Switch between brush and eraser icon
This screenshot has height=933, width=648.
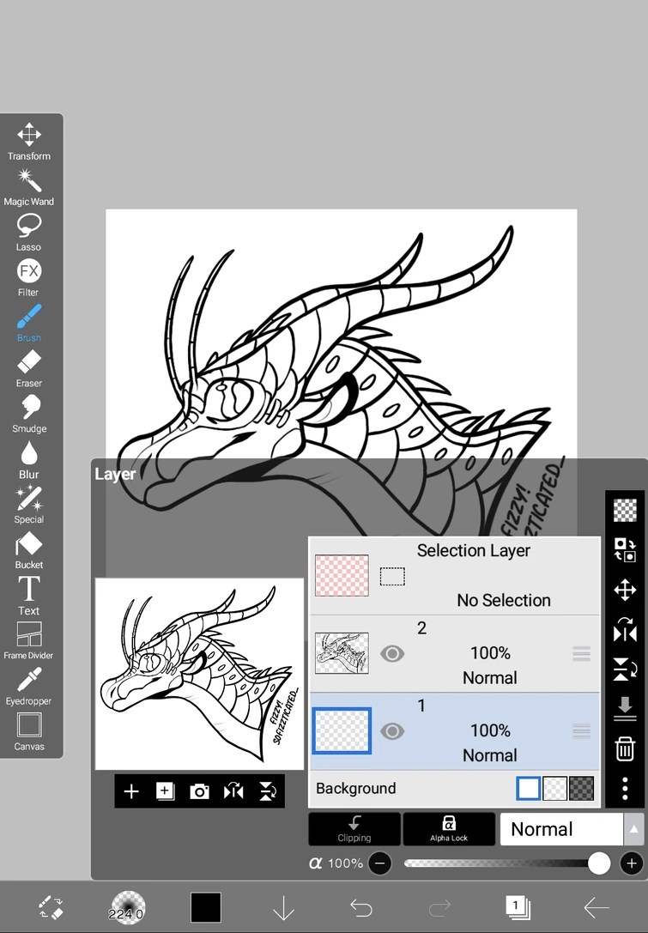click(51, 907)
